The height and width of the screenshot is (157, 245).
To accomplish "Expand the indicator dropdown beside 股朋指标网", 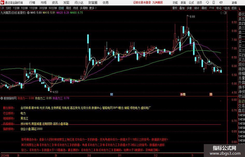I will 2,98.
